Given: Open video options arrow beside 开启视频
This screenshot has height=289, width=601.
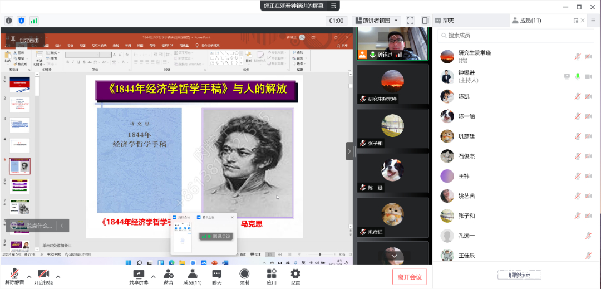Looking at the screenshot, I should [58, 276].
